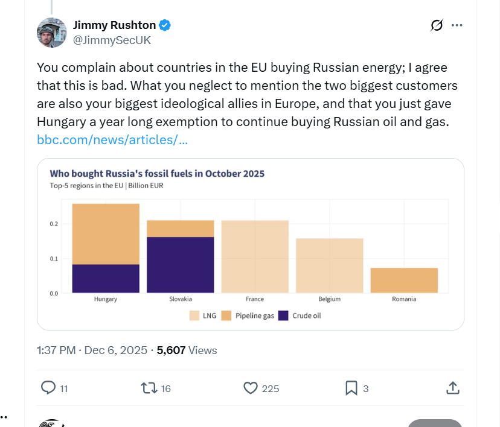Click the 5,607 Views count
This screenshot has height=427, width=500.
coord(187,350)
